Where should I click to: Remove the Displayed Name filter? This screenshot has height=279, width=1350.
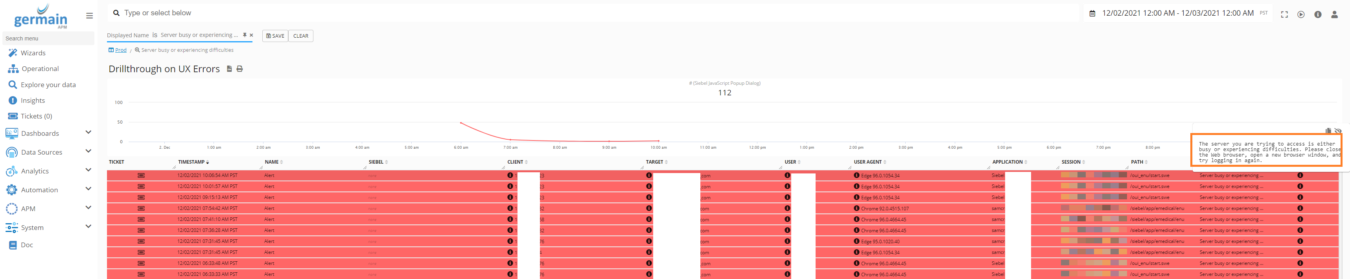(x=252, y=36)
